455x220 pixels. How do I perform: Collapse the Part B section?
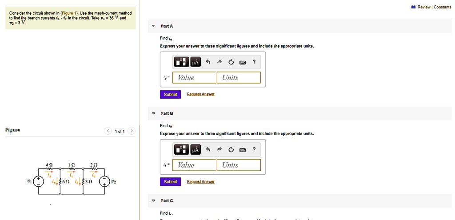(x=153, y=113)
